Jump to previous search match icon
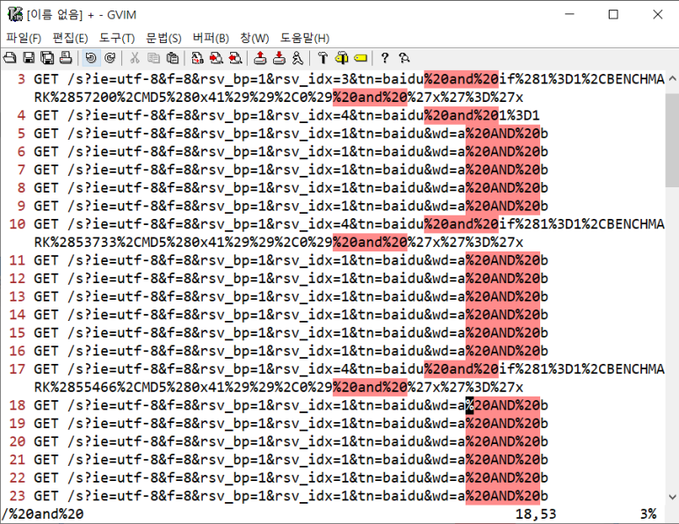679x524 pixels. pyautogui.click(x=235, y=58)
